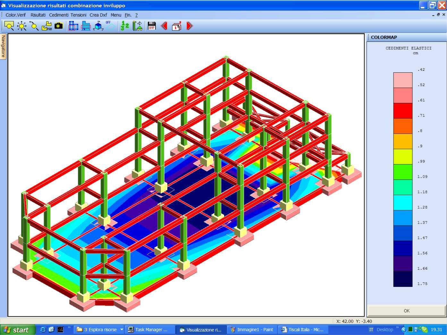
Task: Advance to next result with right red arrow
Action: [x=190, y=26]
